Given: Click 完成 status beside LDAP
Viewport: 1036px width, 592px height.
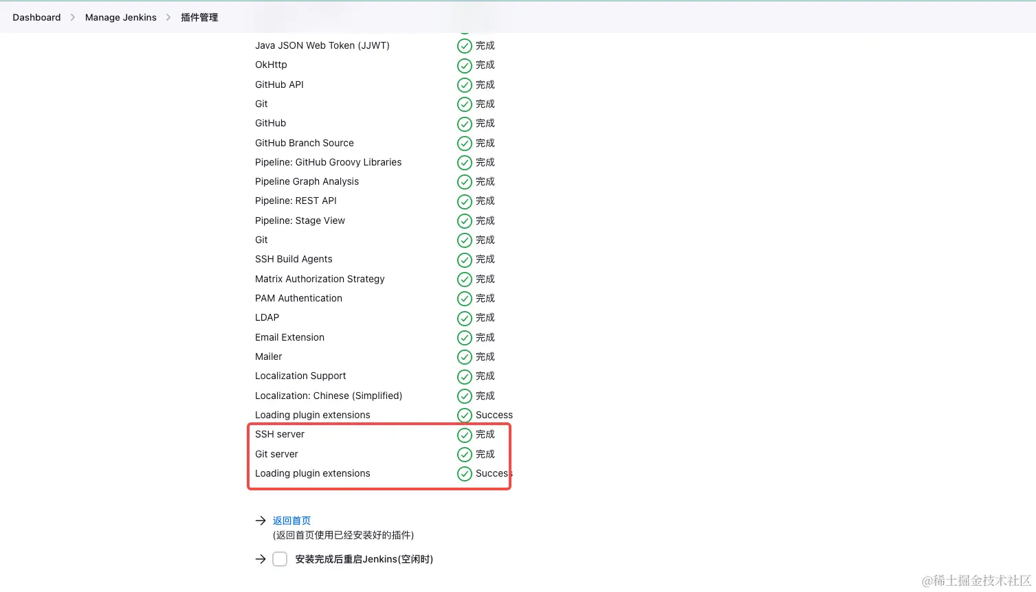Looking at the screenshot, I should click(x=485, y=317).
